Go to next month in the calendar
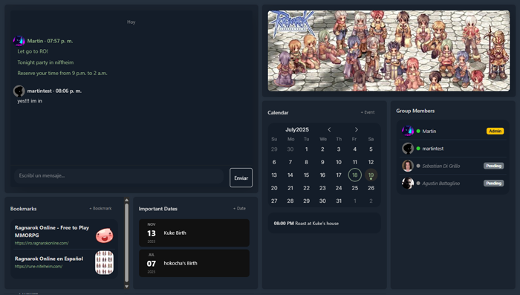This screenshot has height=295, width=520. coord(356,130)
